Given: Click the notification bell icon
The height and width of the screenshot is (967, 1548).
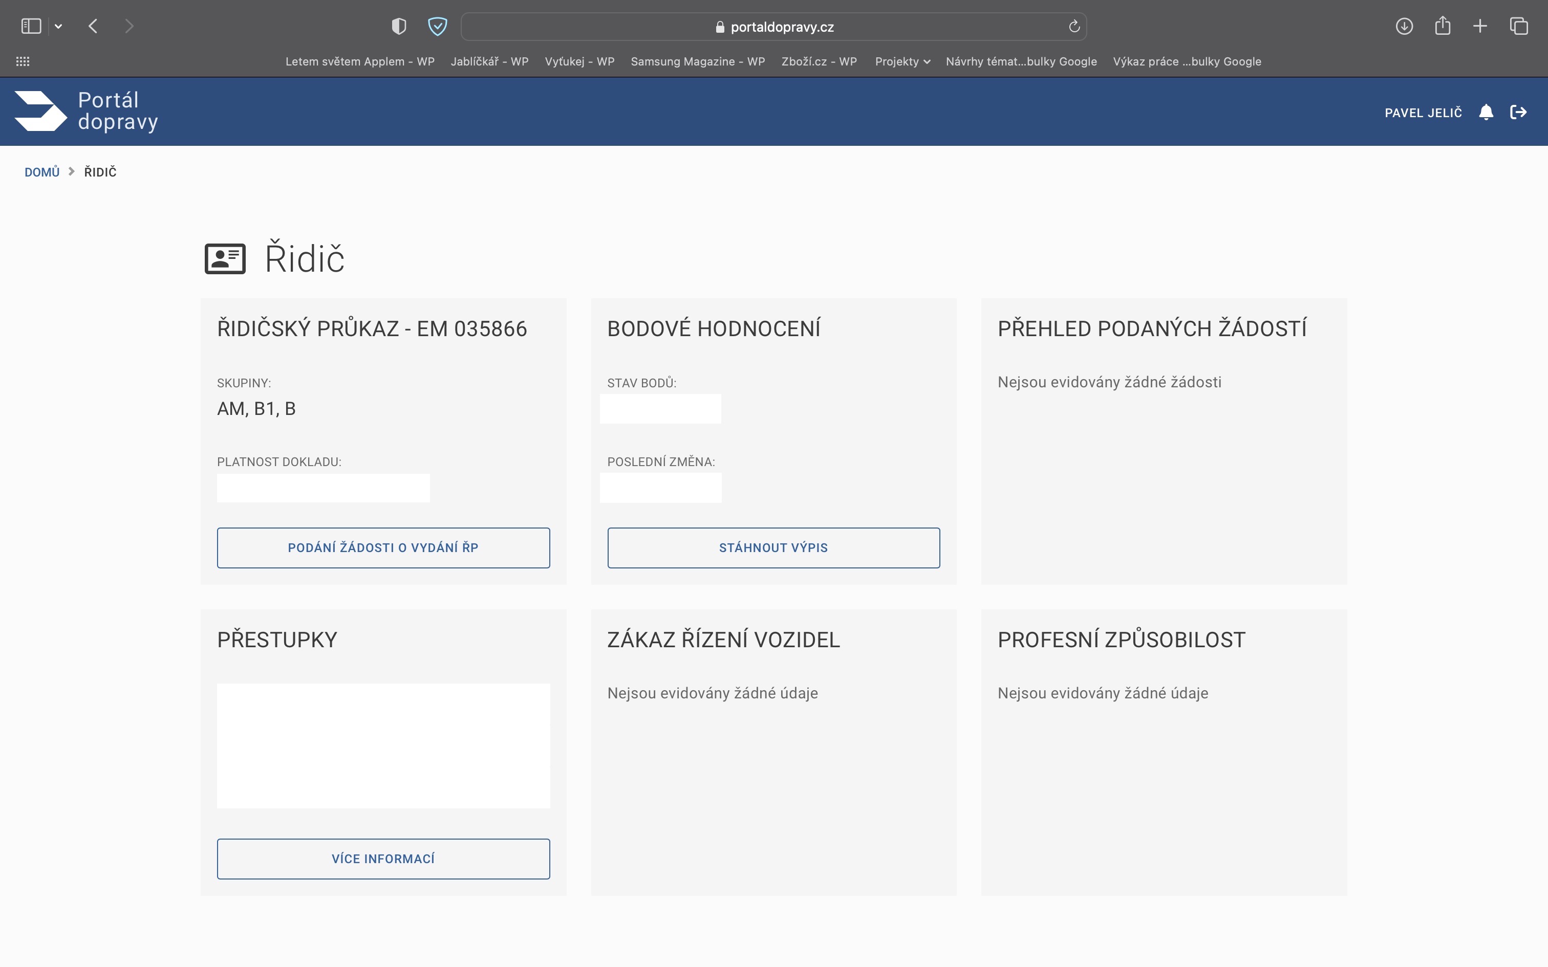Looking at the screenshot, I should click(x=1486, y=113).
